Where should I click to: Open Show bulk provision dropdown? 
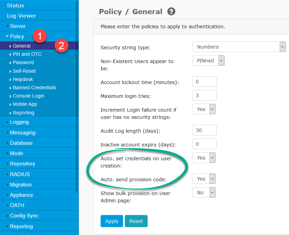204,193
